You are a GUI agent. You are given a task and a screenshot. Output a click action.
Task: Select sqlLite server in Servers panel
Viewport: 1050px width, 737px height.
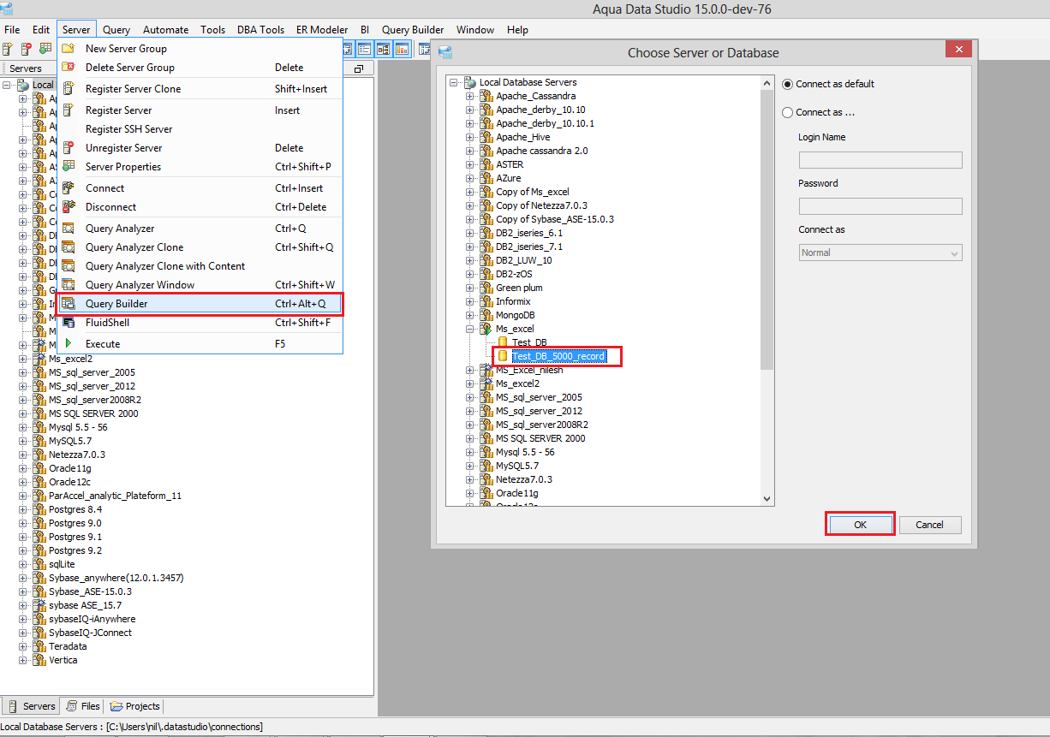(62, 564)
